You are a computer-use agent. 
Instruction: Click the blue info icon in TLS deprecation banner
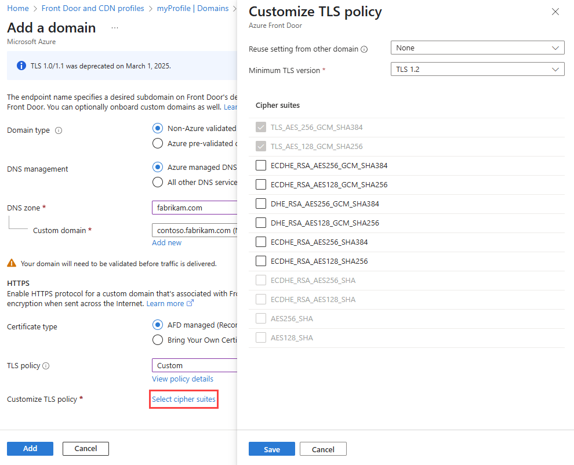[21, 66]
